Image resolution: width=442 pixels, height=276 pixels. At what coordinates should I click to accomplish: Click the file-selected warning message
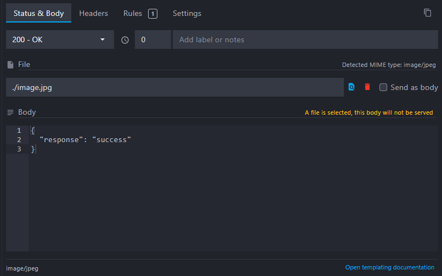tap(369, 112)
